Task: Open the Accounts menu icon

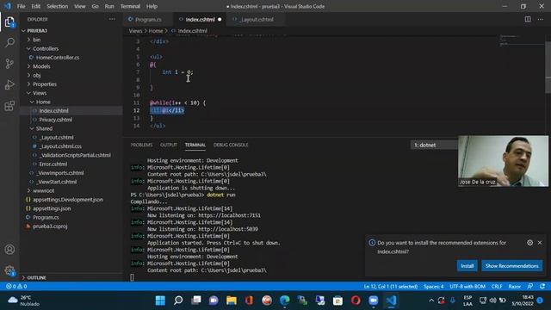Action: tap(9, 250)
